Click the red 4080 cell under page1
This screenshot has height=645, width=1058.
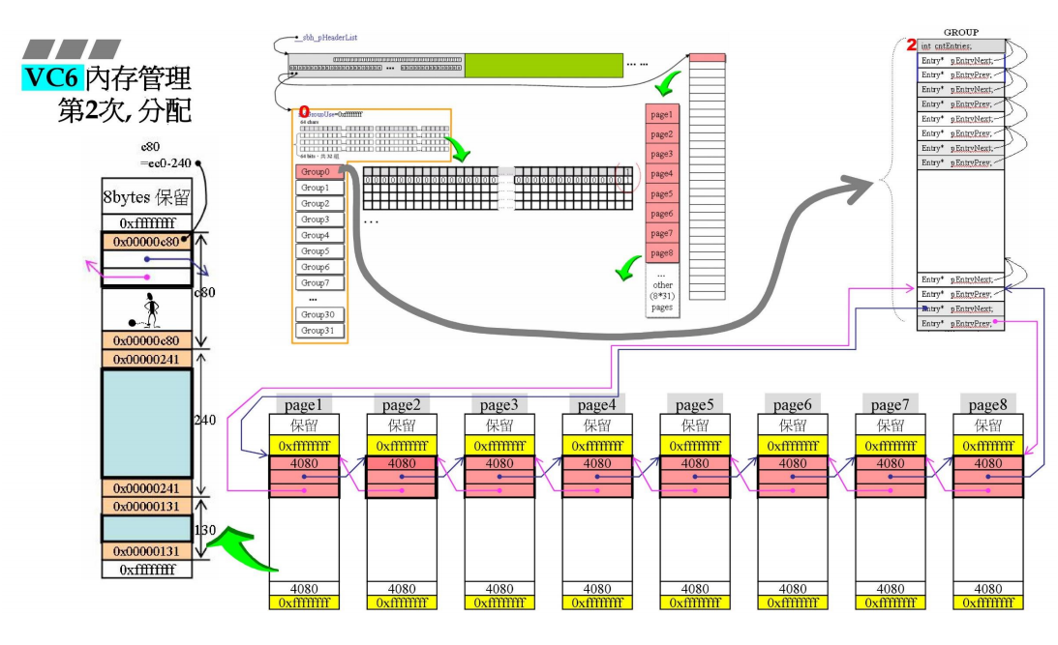tap(304, 464)
